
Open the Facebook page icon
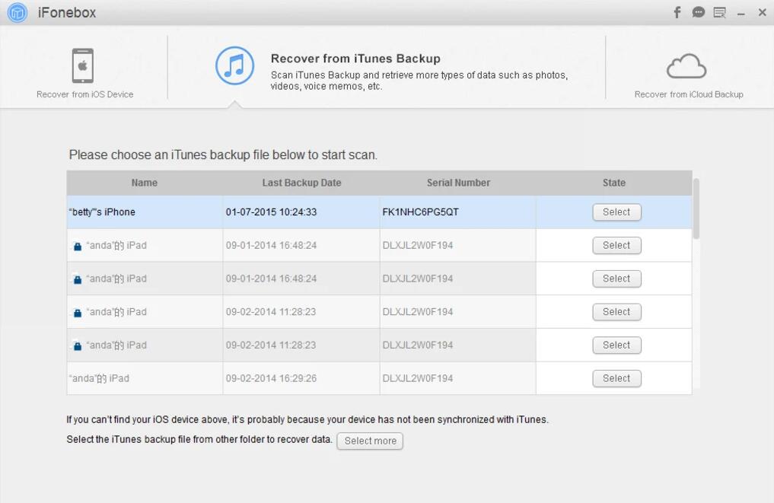pos(677,12)
